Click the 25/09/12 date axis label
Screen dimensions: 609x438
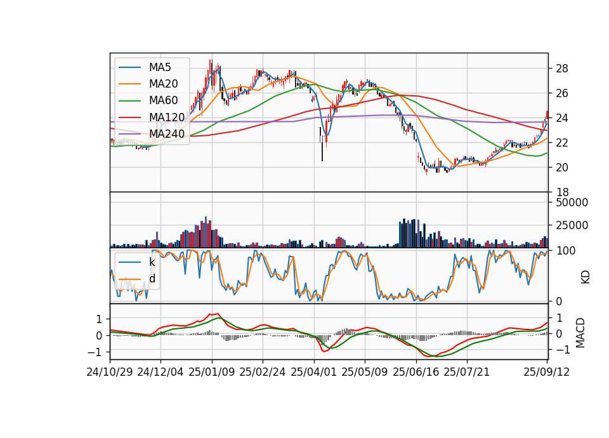pyautogui.click(x=547, y=372)
